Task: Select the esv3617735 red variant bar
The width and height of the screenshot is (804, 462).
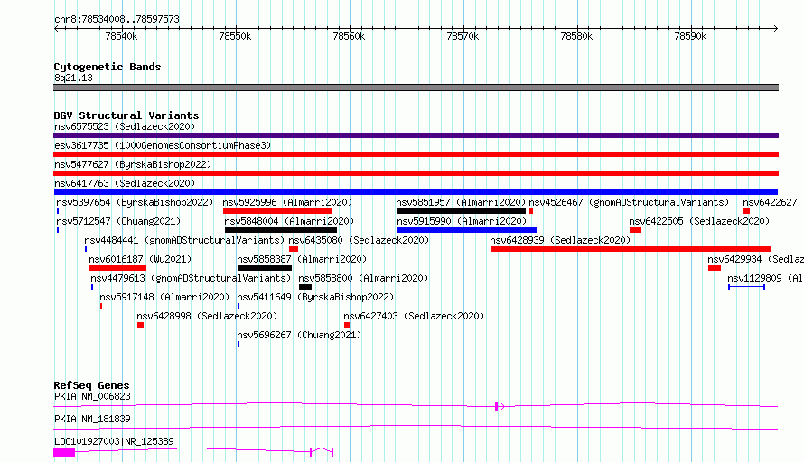Action: 416,154
